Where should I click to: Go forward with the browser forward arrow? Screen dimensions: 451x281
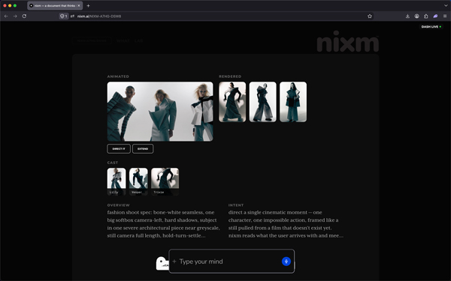pyautogui.click(x=15, y=16)
